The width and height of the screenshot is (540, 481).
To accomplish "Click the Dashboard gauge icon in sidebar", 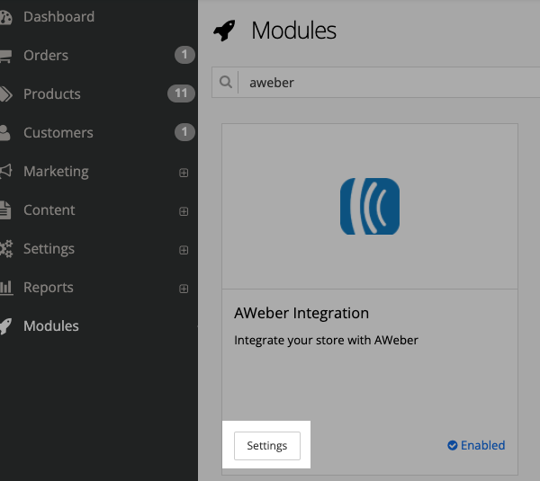I will [x=6, y=17].
